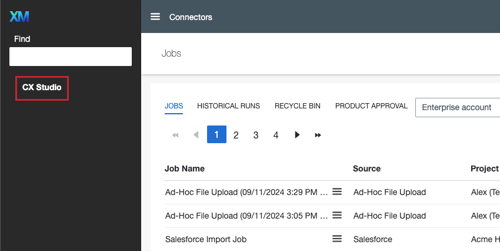Open the hamburger navigation menu
The image size is (500, 251).
[x=155, y=16]
